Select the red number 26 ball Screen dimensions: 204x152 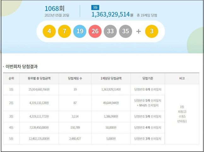click(95, 32)
